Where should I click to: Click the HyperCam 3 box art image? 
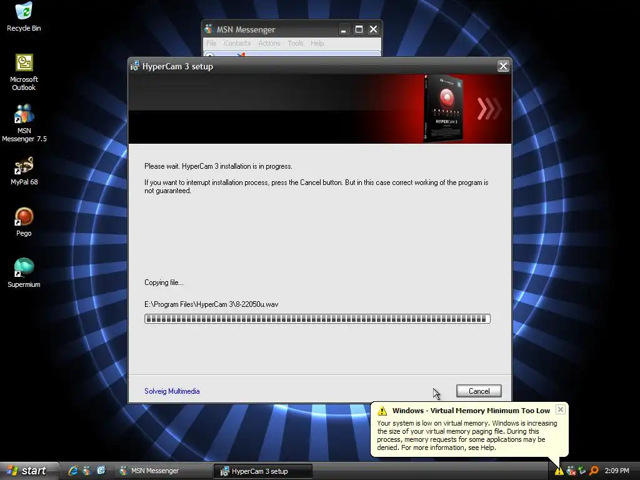443,109
